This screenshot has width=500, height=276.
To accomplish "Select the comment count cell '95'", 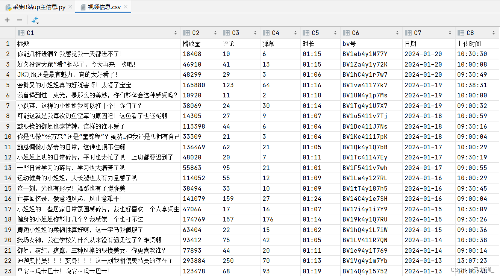I will click(241, 168).
